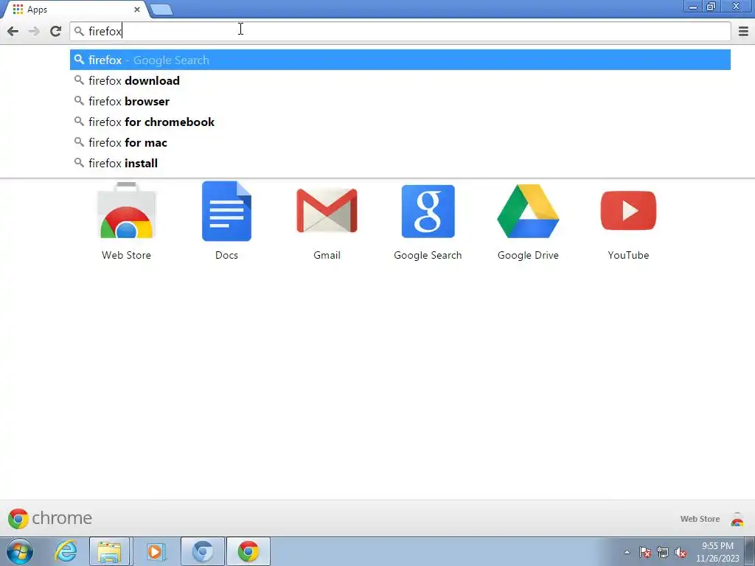Choose the firefox for chromebook suggestion
Image resolution: width=755 pixels, height=566 pixels.
[x=400, y=122]
